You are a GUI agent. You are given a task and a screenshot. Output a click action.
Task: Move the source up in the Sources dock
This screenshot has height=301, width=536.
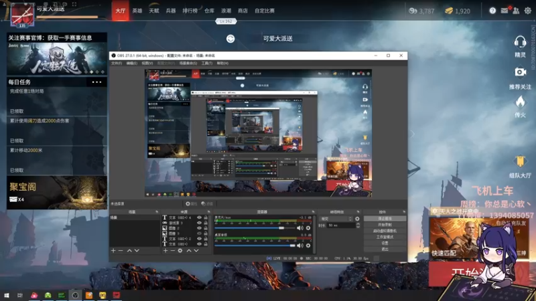[189, 250]
